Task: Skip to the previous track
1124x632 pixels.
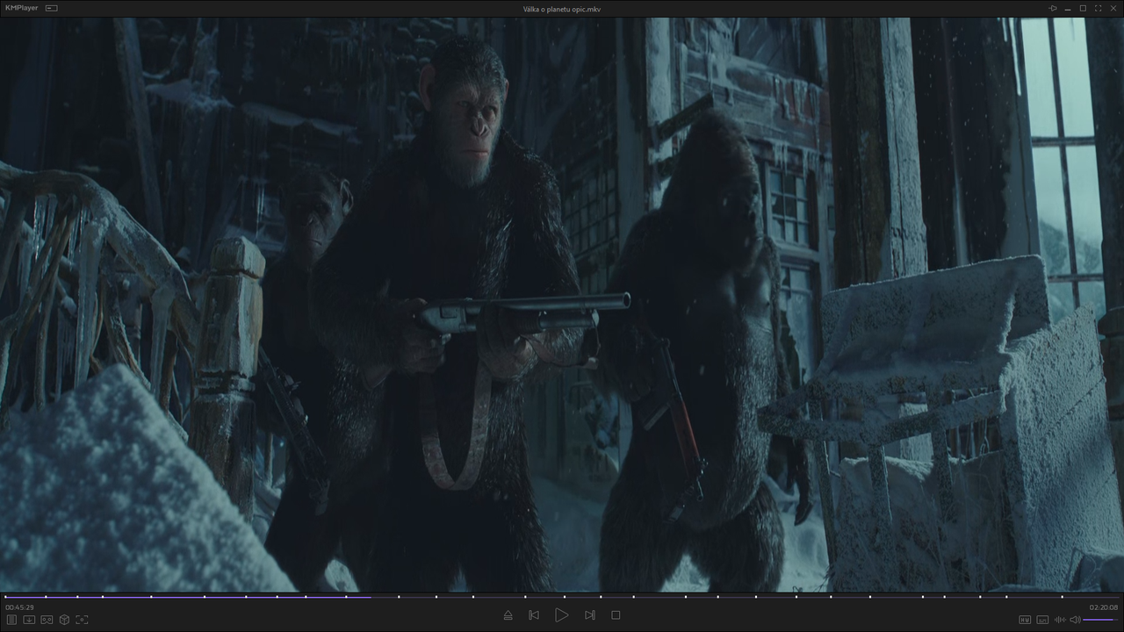Action: 533,615
